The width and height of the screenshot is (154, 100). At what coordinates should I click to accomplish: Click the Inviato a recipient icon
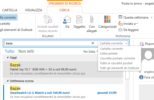(120, 23)
